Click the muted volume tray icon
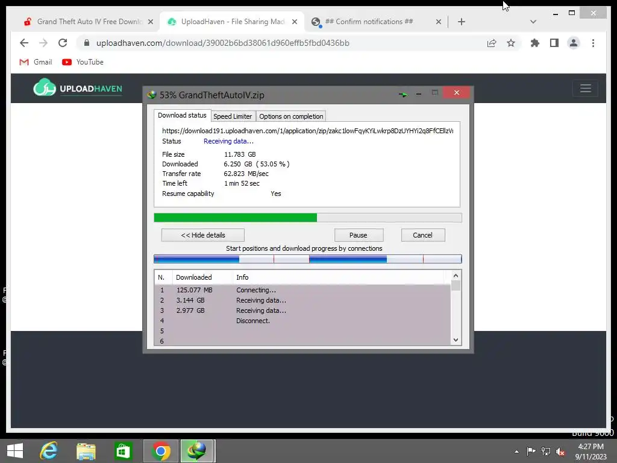Screen dimensions: 617x463 pyautogui.click(x=560, y=451)
